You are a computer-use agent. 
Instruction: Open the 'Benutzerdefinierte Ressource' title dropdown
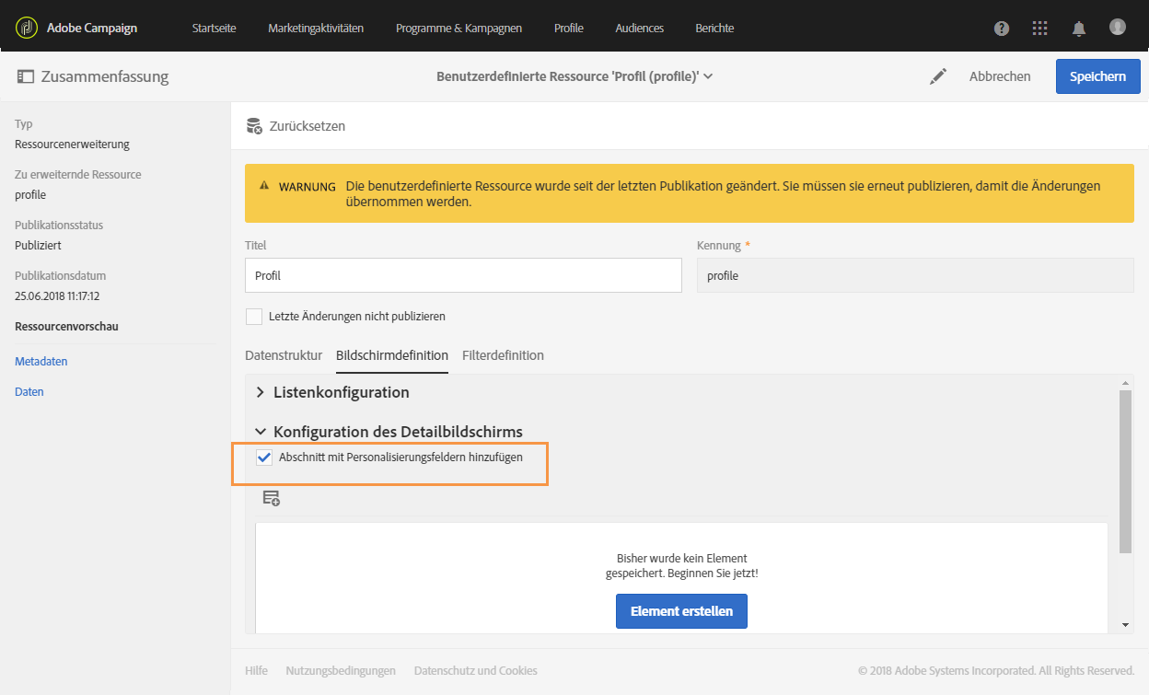(x=708, y=77)
